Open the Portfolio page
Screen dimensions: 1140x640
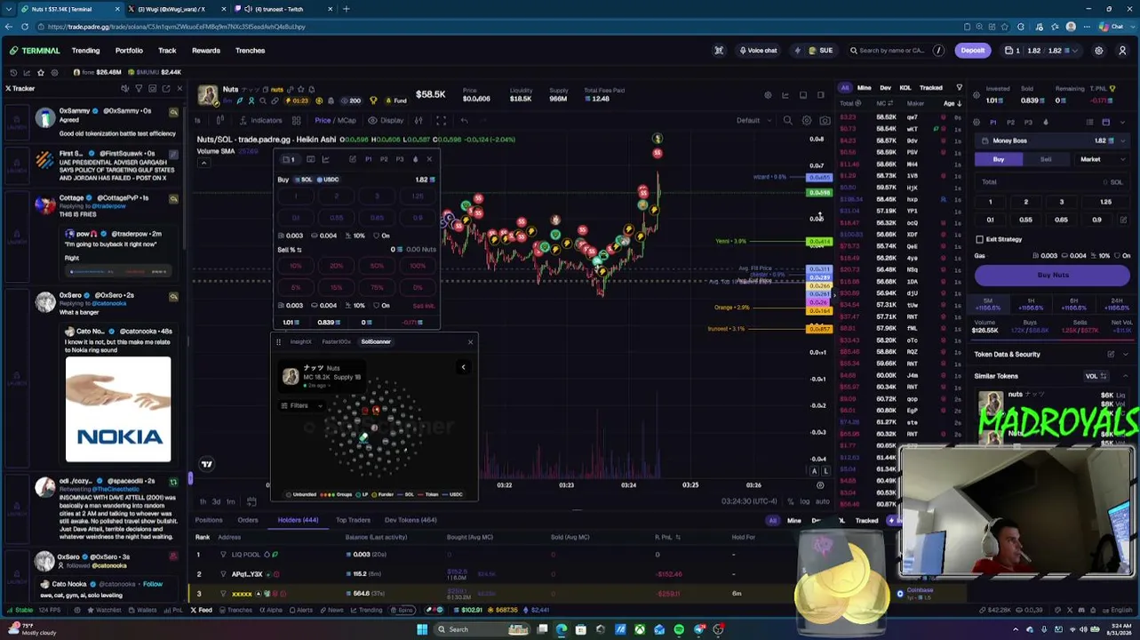pyautogui.click(x=129, y=51)
